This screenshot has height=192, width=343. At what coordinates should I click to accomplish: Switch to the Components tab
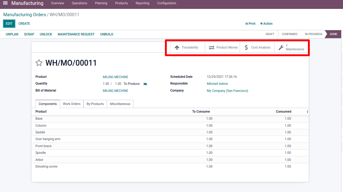(48, 104)
